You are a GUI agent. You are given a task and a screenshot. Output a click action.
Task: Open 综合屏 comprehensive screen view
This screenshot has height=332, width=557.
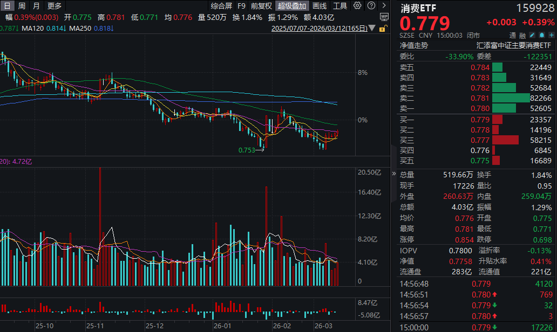coord(221,6)
